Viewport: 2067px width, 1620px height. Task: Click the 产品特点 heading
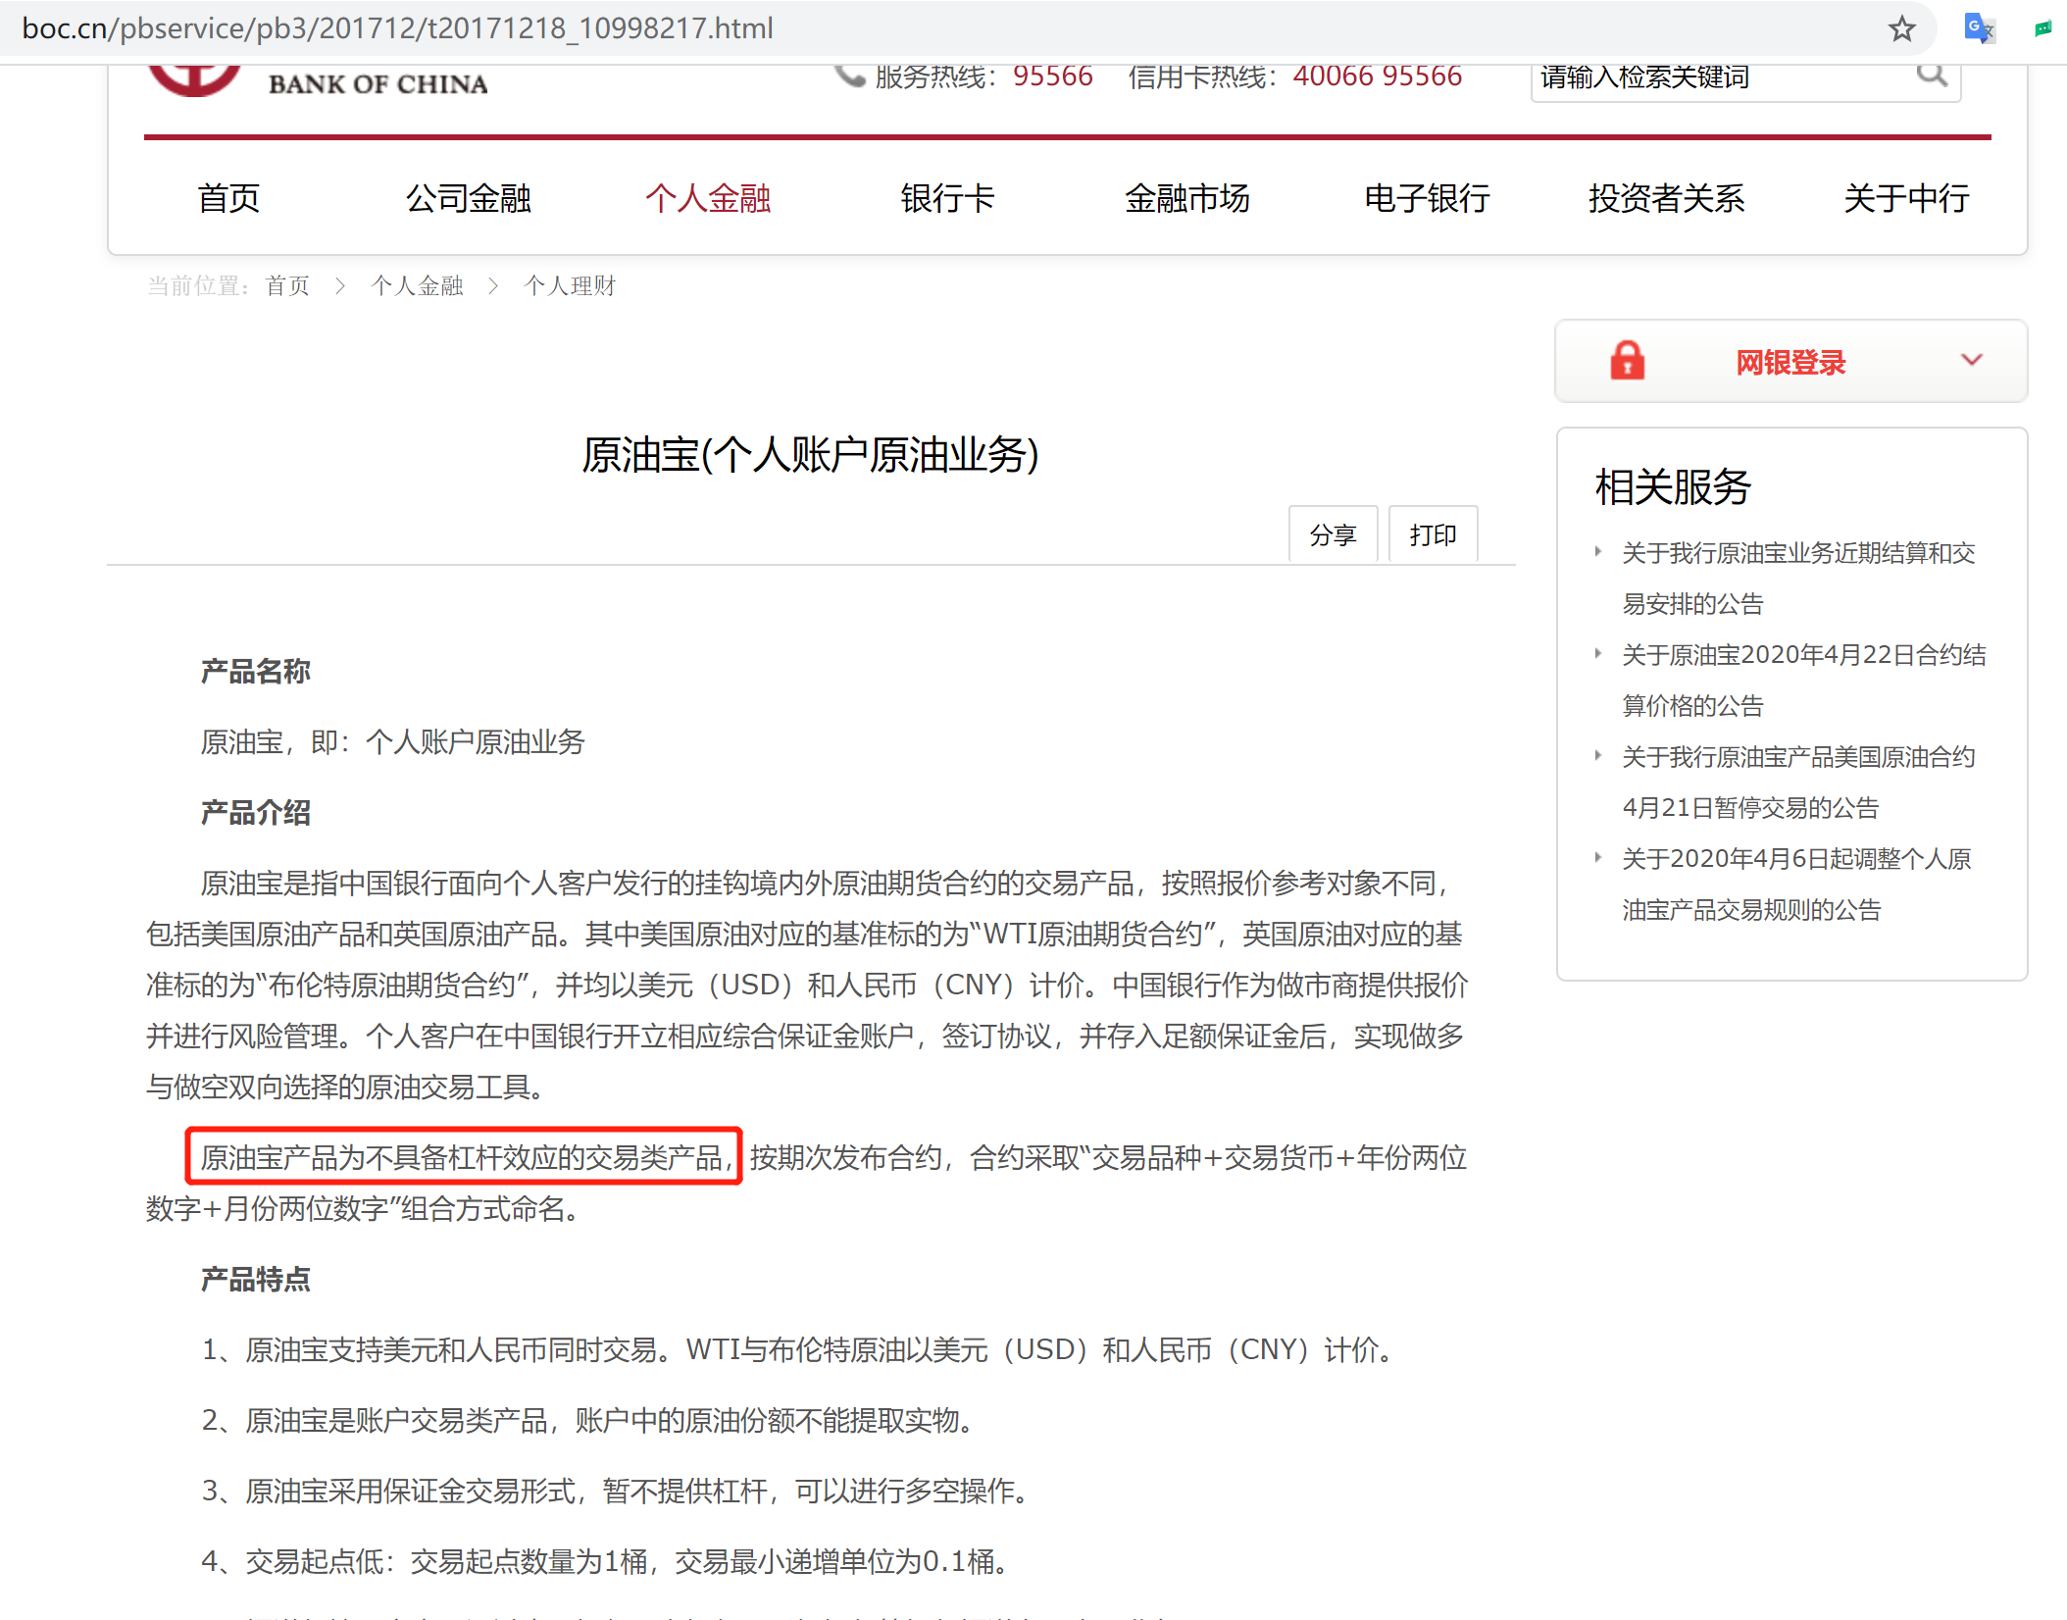click(x=255, y=1280)
